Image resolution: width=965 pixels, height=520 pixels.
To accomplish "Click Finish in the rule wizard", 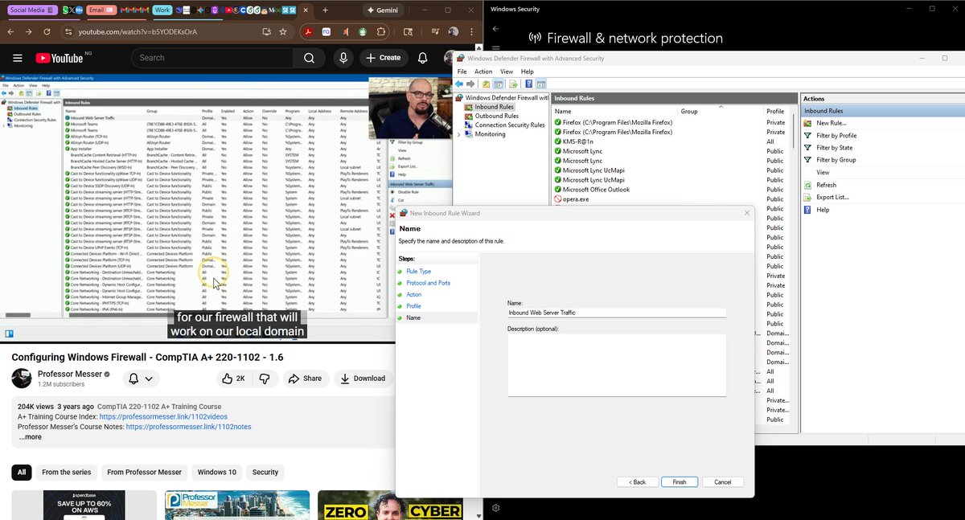I will point(680,482).
